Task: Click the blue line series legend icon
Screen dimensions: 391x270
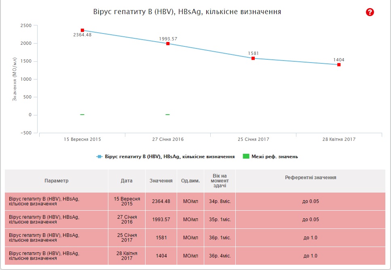Action: (99, 157)
